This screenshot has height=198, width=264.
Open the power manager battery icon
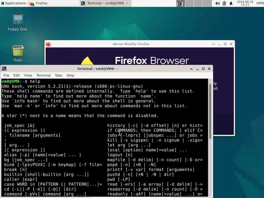[224, 3]
